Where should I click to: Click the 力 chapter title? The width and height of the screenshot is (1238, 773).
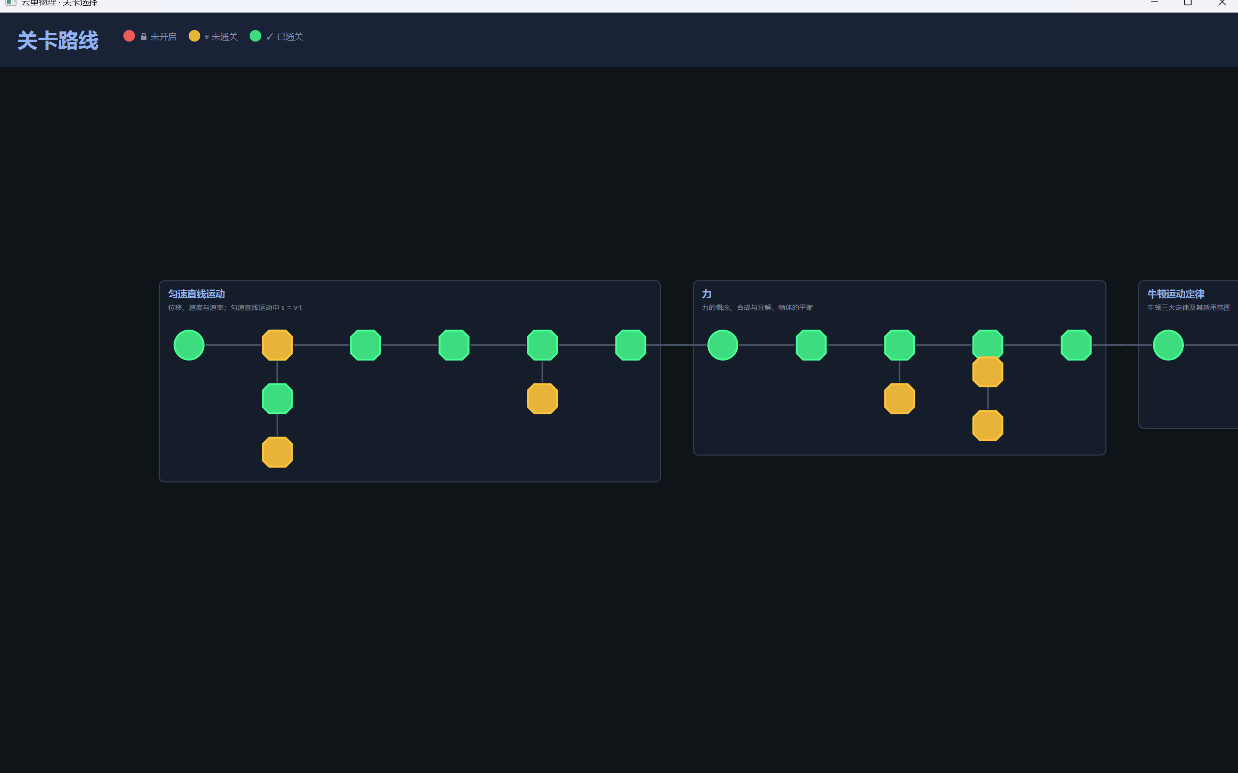706,294
